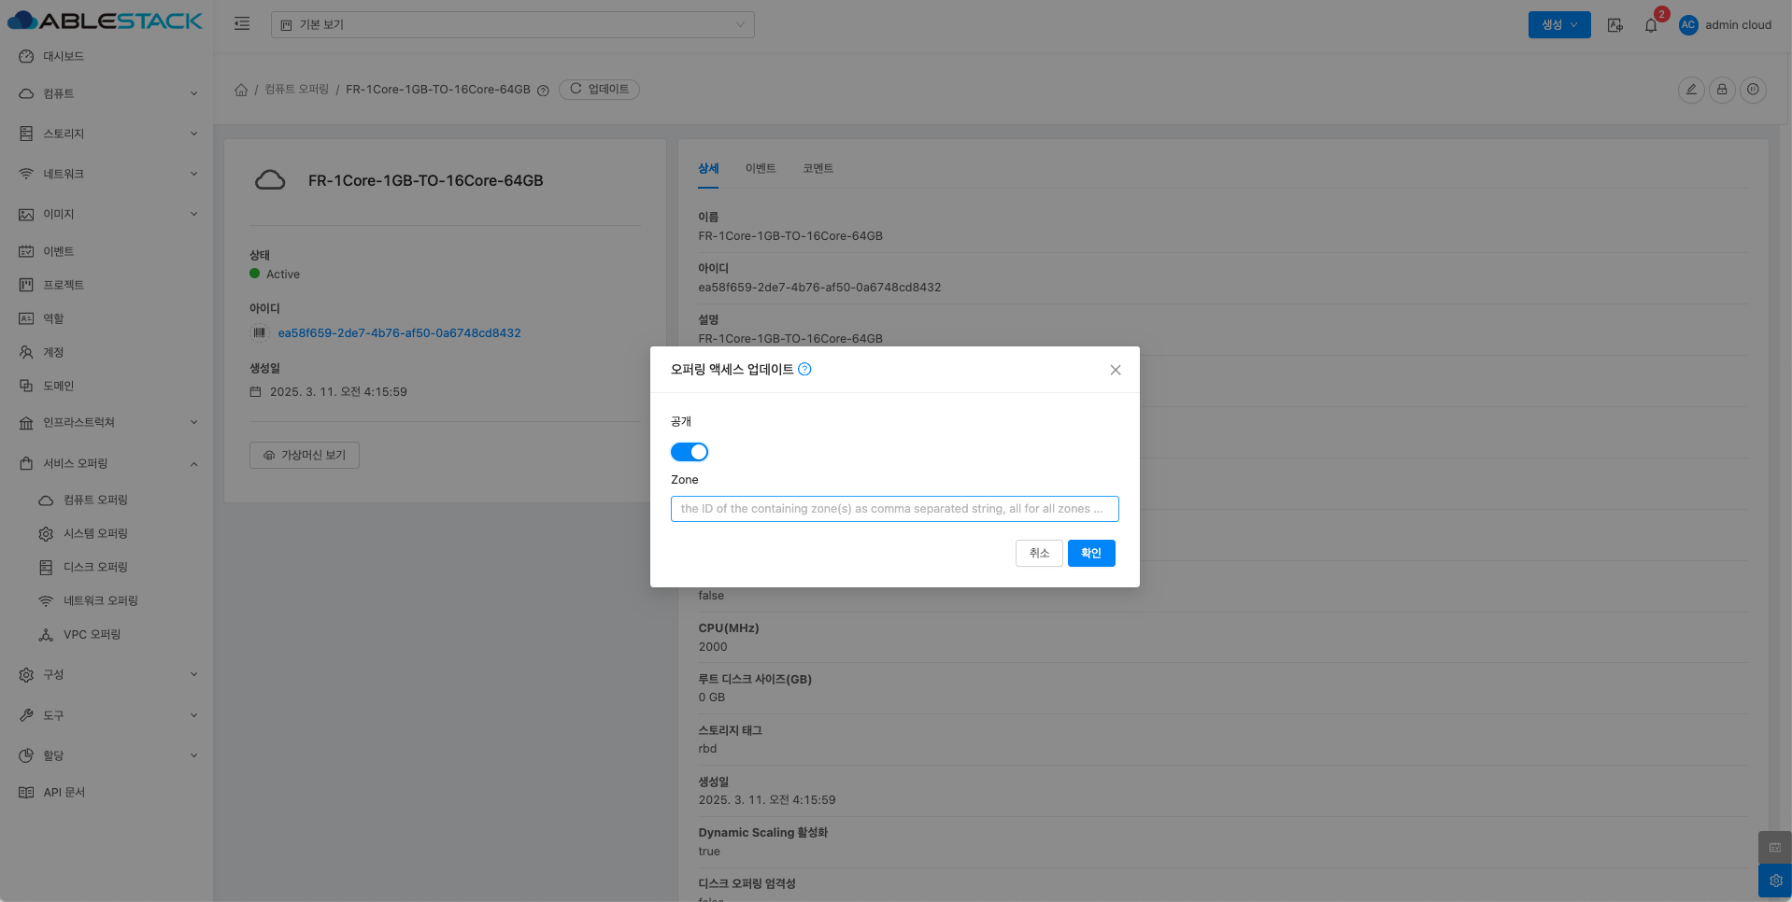Switch to the 이벤트 events tab

(760, 168)
